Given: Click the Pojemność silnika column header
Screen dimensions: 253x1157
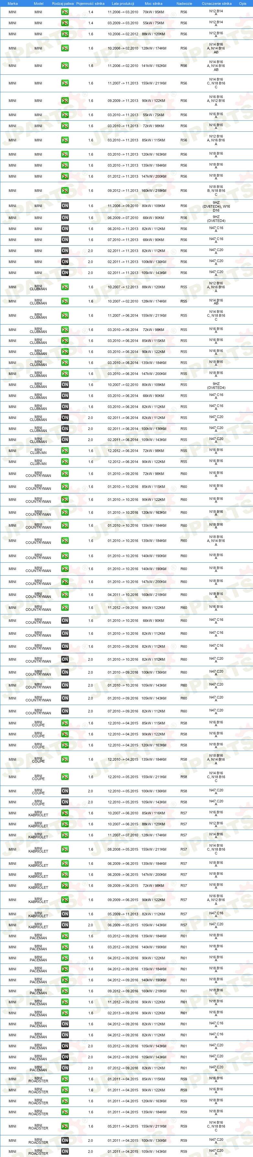Looking at the screenshot, I should 90,4.
